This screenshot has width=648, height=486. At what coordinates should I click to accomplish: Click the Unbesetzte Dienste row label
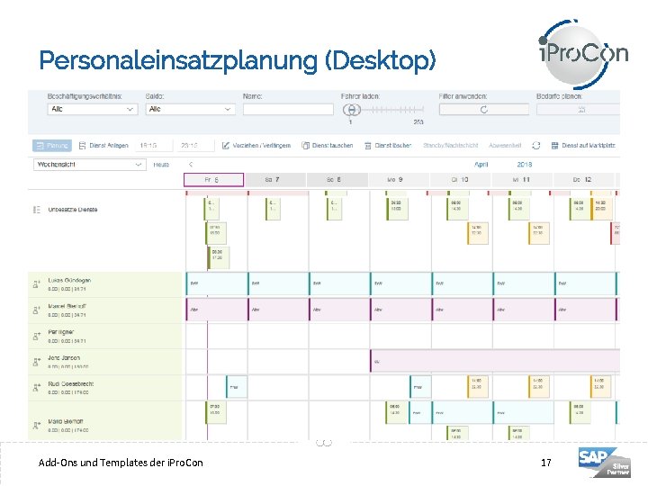click(x=73, y=210)
